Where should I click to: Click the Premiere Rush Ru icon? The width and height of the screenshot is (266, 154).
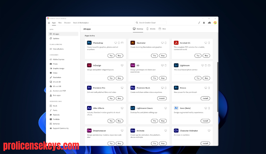click(133, 88)
